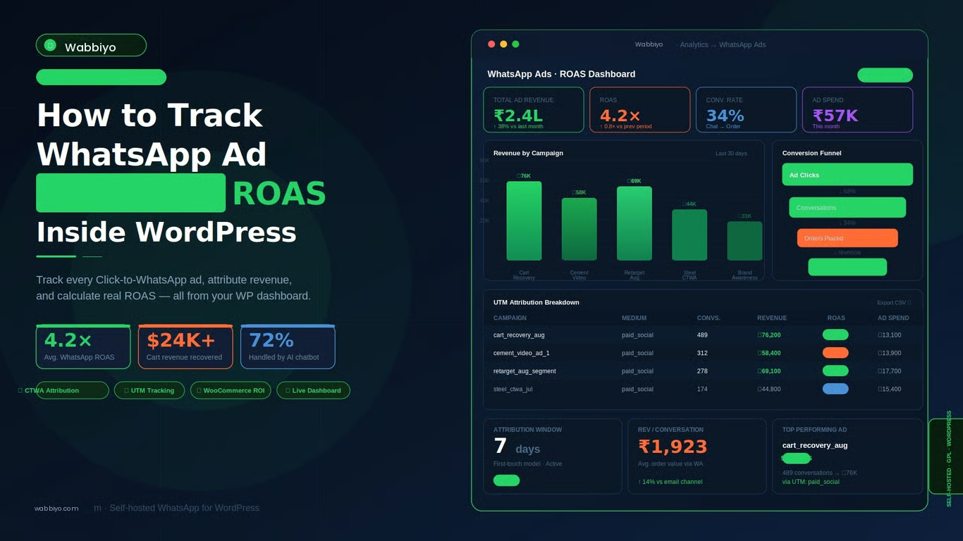Select the Conversations funnel stage
Image resolution: width=963 pixels, height=541 pixels.
[847, 208]
